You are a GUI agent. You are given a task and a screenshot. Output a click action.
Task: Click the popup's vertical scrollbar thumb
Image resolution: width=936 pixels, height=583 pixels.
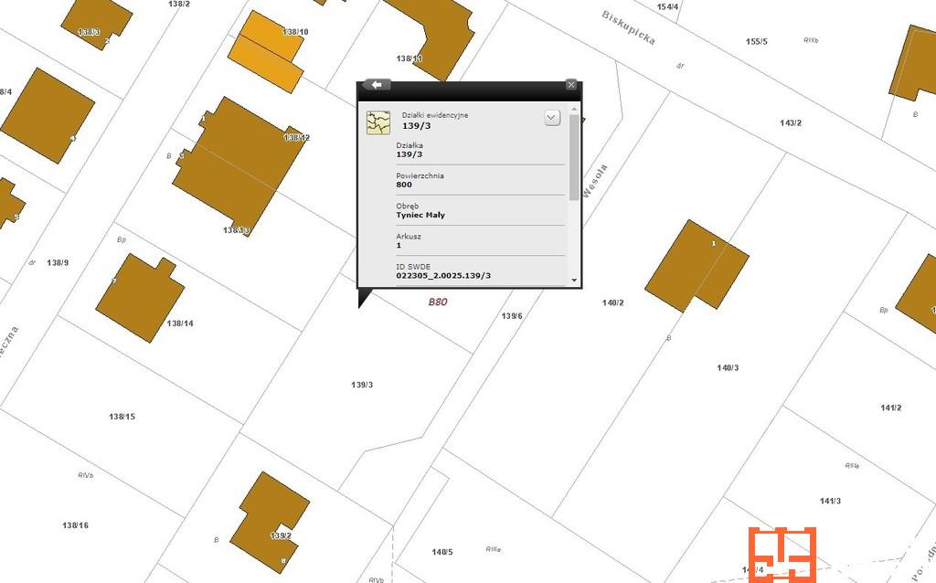click(x=574, y=157)
